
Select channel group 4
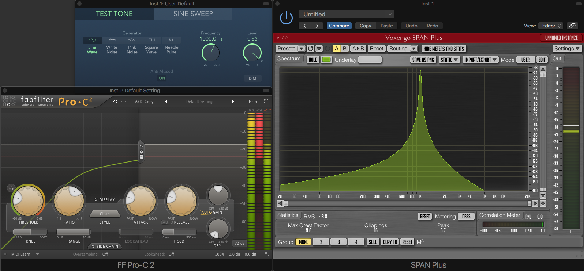(x=356, y=242)
